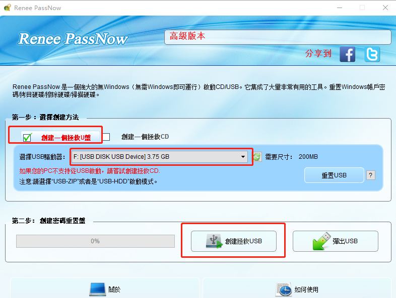Click the clock icon beside 如何使用
The width and height of the screenshot is (396, 298).
(x=284, y=289)
